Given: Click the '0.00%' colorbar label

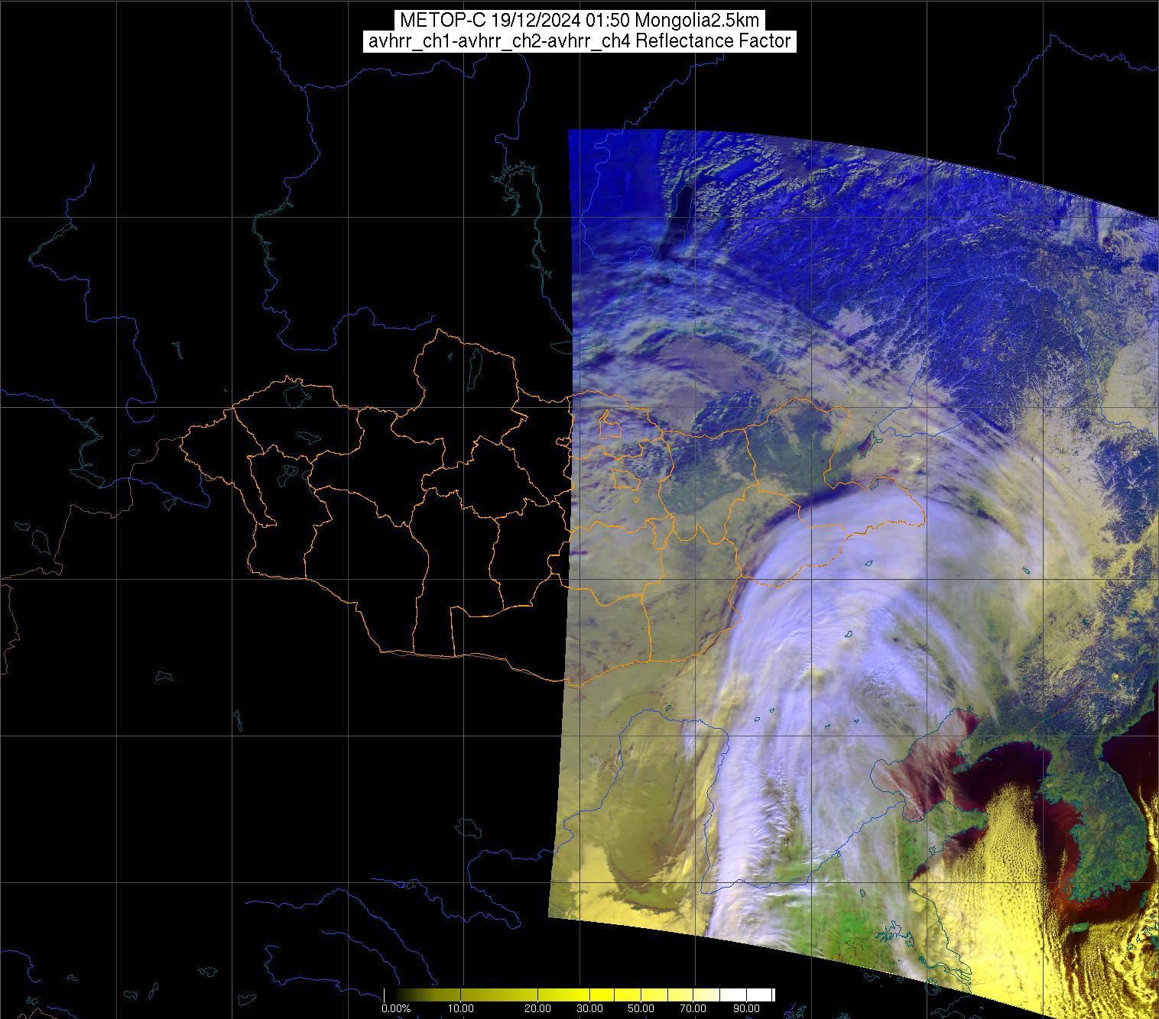Looking at the screenshot, I should (396, 1008).
